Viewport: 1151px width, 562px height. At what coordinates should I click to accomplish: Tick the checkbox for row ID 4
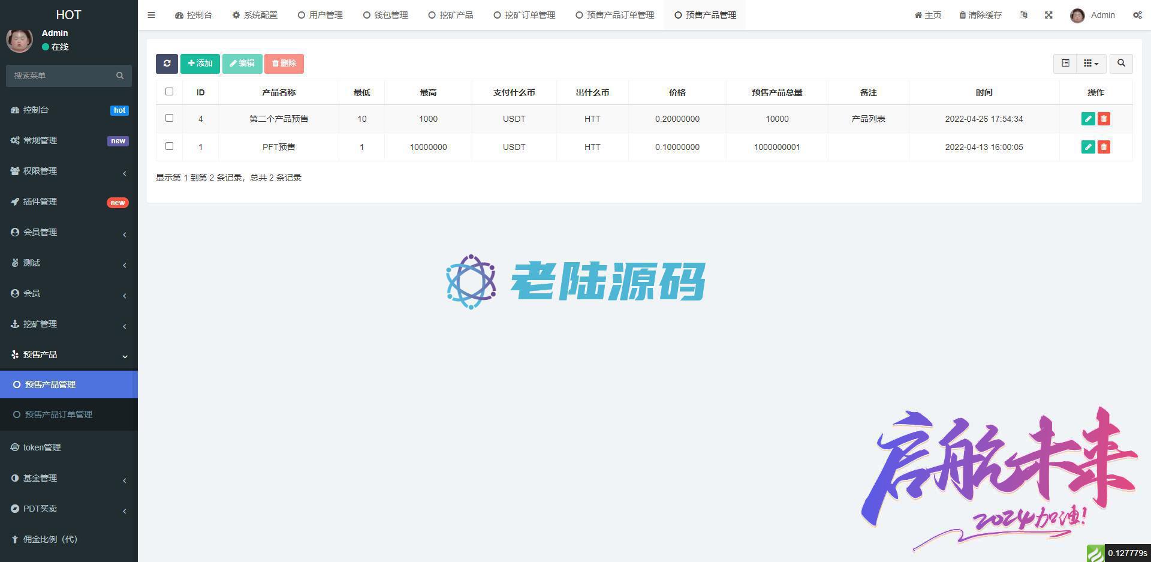(169, 118)
